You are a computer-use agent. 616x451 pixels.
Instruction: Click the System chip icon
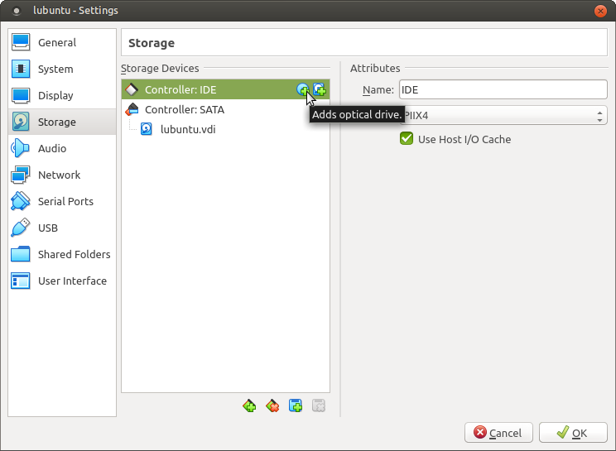tap(21, 69)
